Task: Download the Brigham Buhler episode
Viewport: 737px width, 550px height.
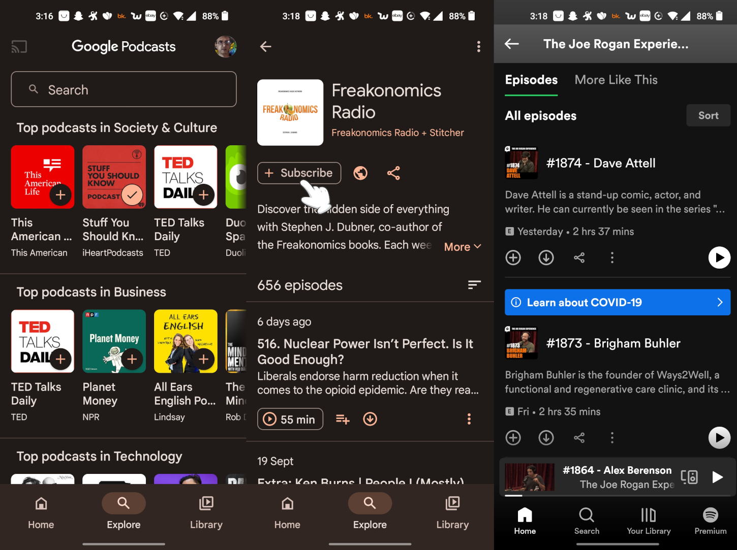Action: (546, 437)
